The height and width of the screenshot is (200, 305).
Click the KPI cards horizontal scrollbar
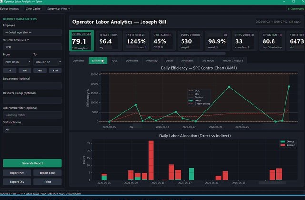(147, 53)
